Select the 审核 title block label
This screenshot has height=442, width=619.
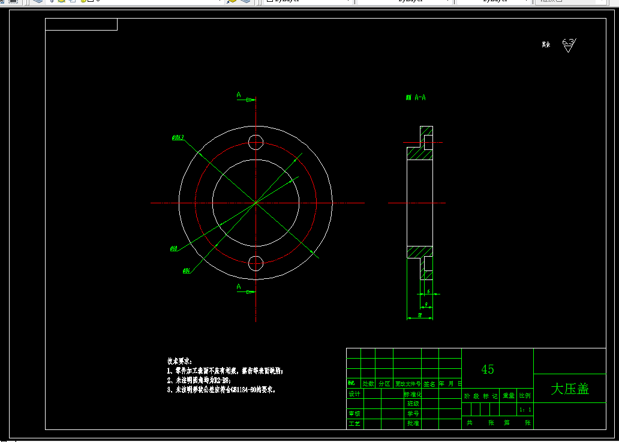point(354,414)
